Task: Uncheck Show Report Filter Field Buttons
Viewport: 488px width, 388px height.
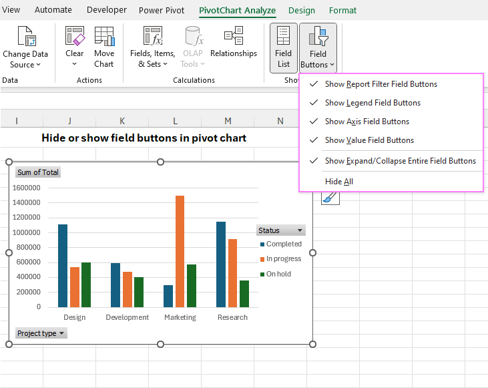Action: (391, 84)
